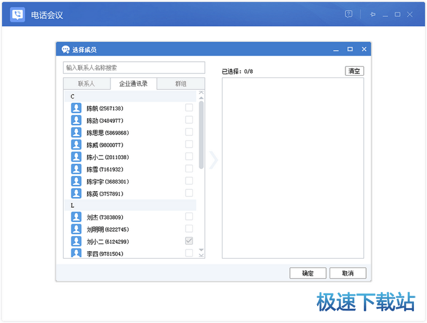Click avatar icon of 陈英 (3757891)

[x=76, y=193]
